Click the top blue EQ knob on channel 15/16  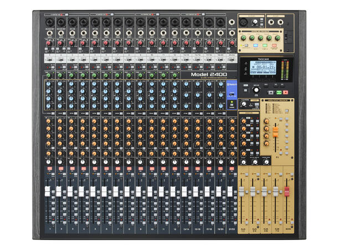[198, 84]
